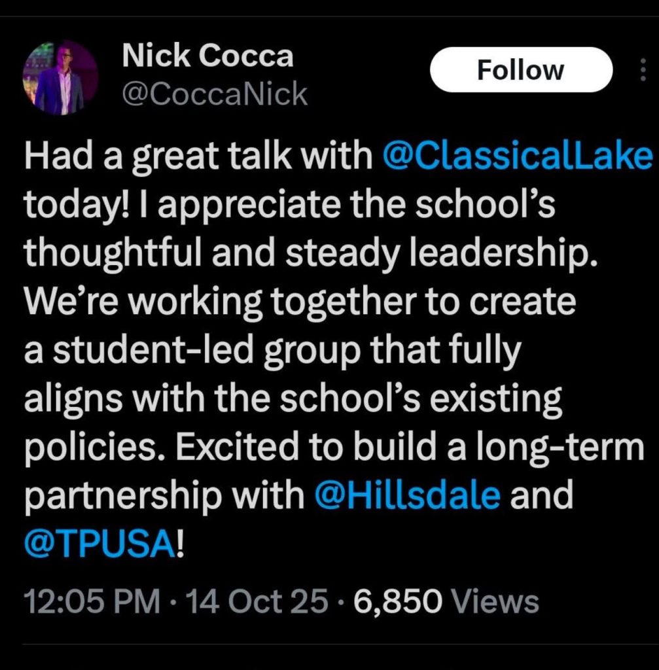
Task: Click the 12:05 PM timestamp
Action: (x=92, y=601)
